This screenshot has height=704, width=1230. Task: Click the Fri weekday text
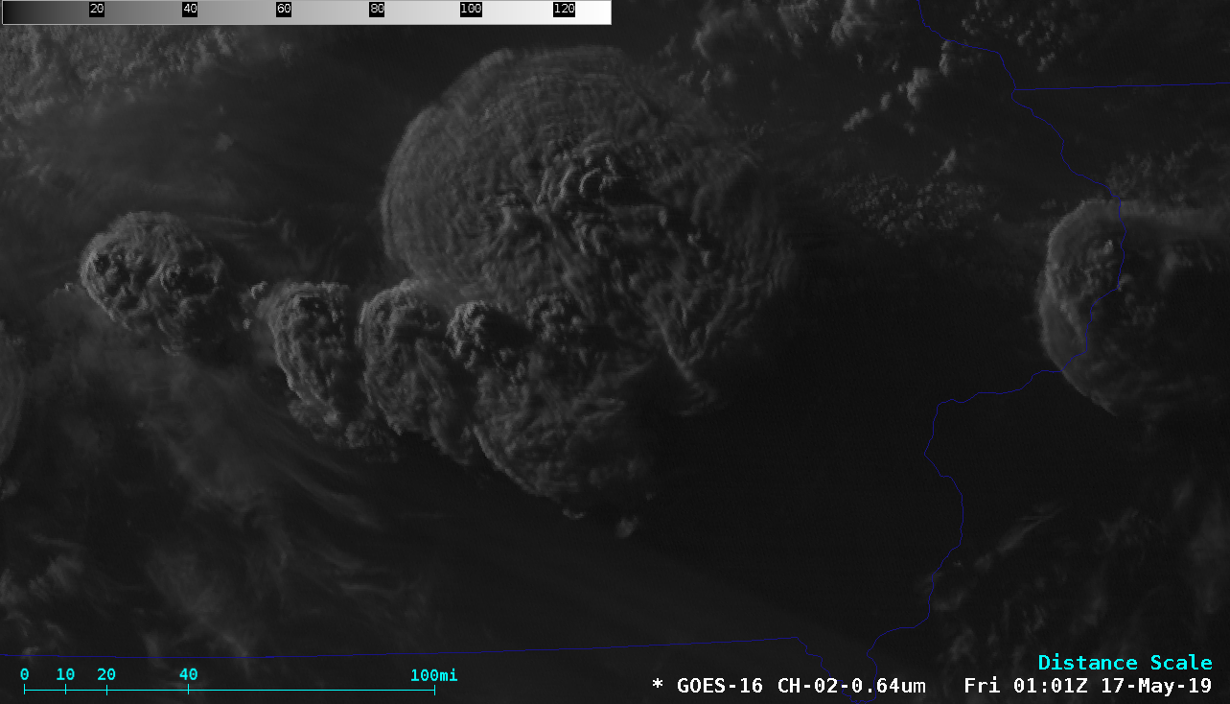click(x=982, y=686)
